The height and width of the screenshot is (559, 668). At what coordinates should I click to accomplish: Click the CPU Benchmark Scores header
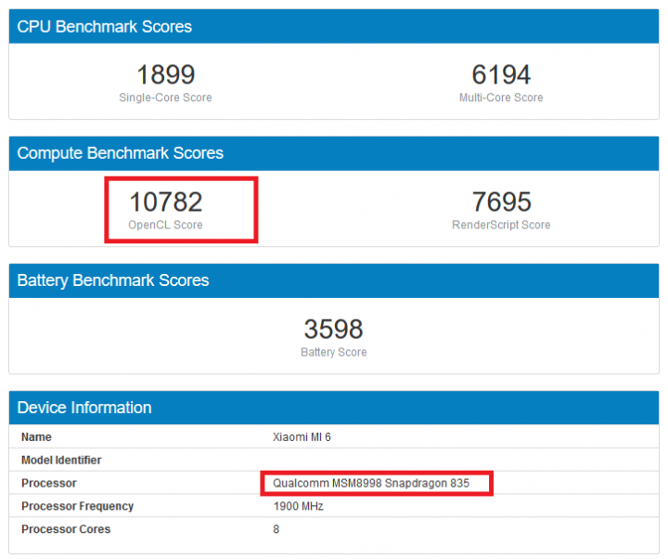(334, 26)
